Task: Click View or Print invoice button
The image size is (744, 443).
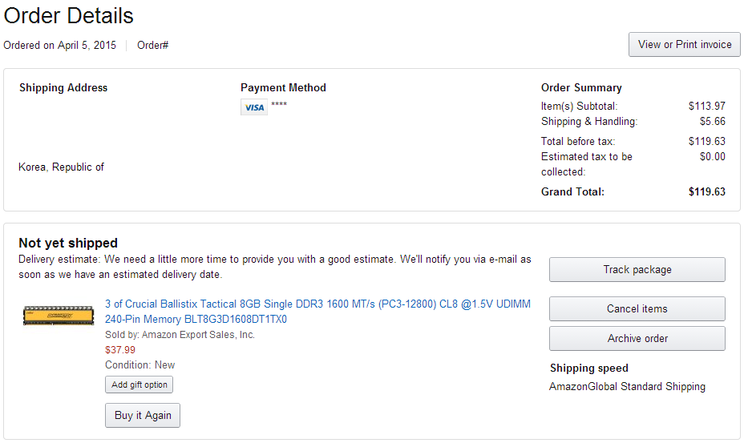Action: pyautogui.click(x=685, y=45)
